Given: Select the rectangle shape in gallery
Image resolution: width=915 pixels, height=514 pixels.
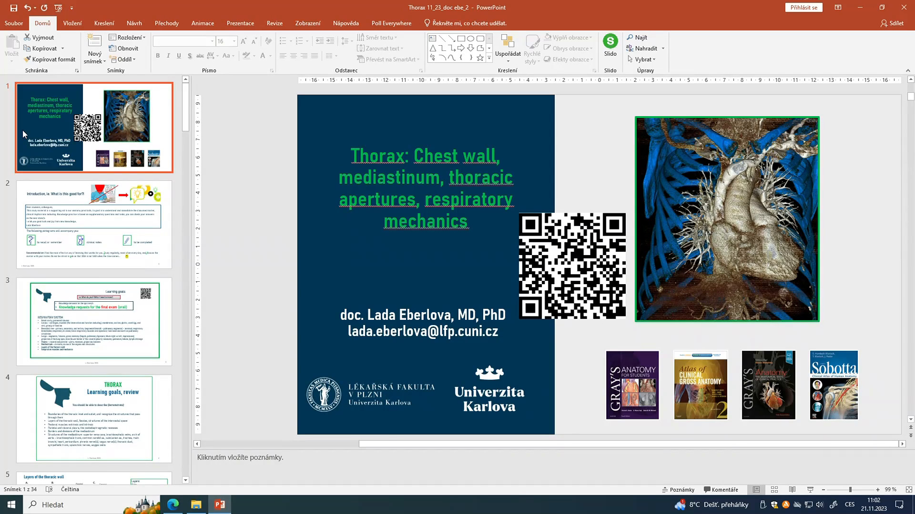Looking at the screenshot, I should pyautogui.click(x=461, y=39).
